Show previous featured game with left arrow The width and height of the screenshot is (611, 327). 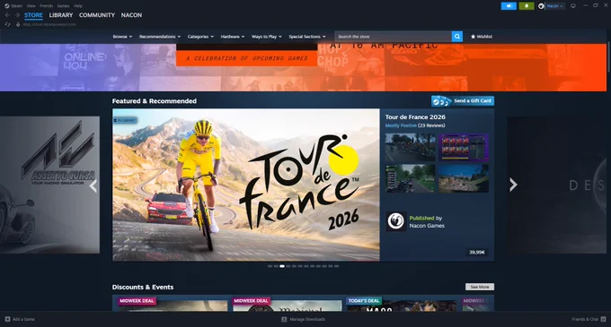point(93,185)
